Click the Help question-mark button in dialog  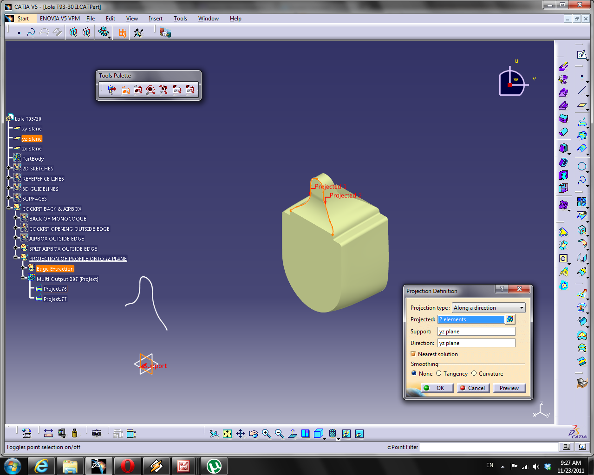point(502,289)
